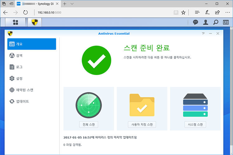This screenshot has height=155, width=233.
Task: Add page to favorites star icon
Action: click(183, 12)
